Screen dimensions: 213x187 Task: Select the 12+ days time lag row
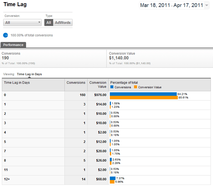tap(33, 180)
